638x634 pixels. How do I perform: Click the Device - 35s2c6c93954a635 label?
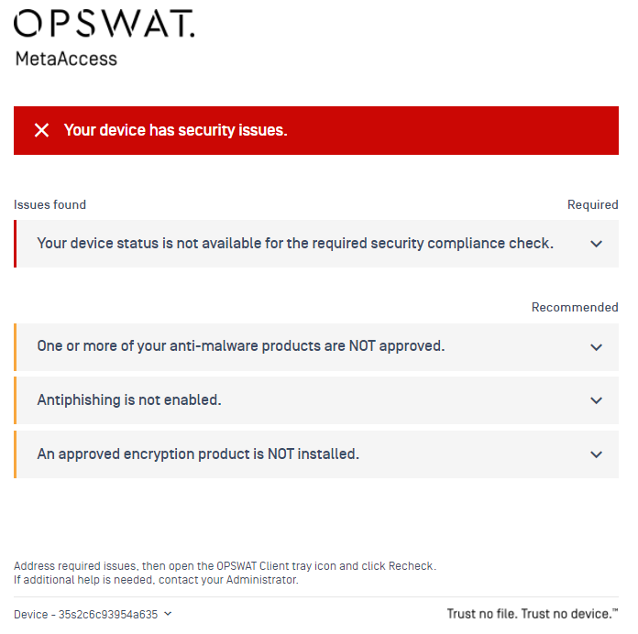pyautogui.click(x=86, y=614)
